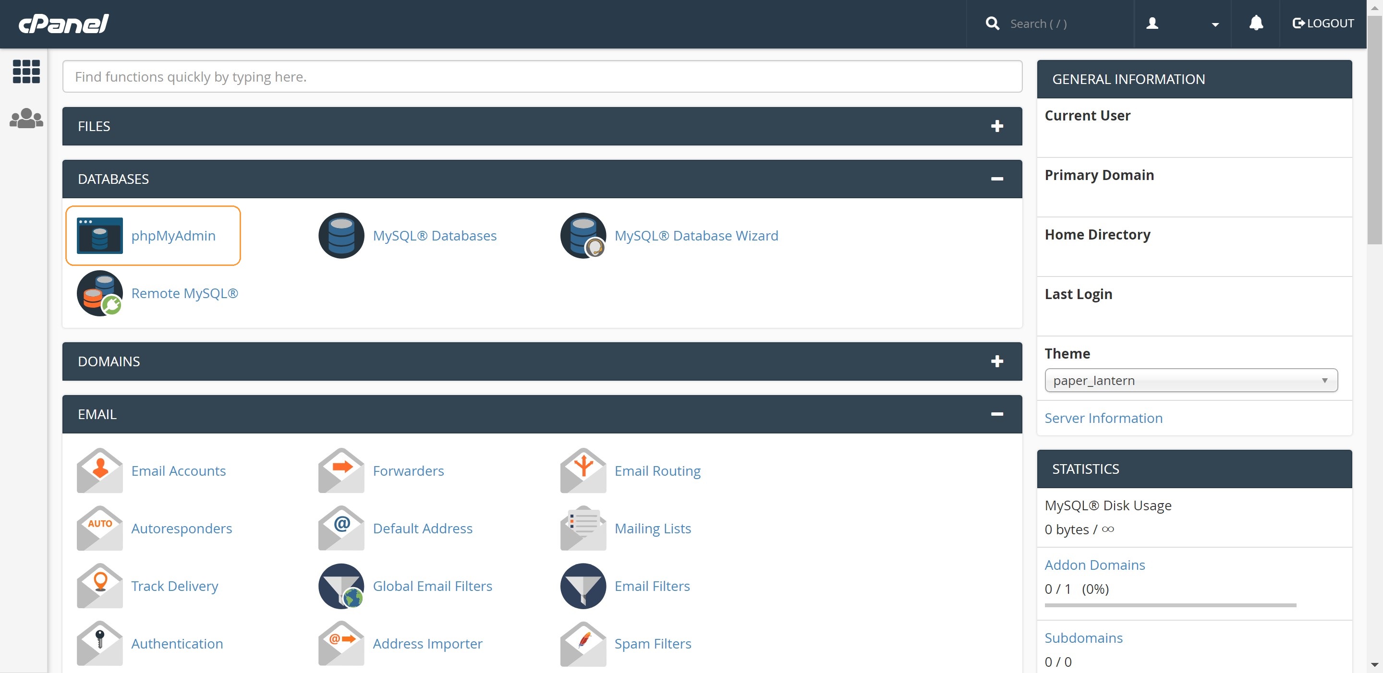This screenshot has width=1383, height=673.
Task: Click the search magnifier icon
Action: click(992, 24)
